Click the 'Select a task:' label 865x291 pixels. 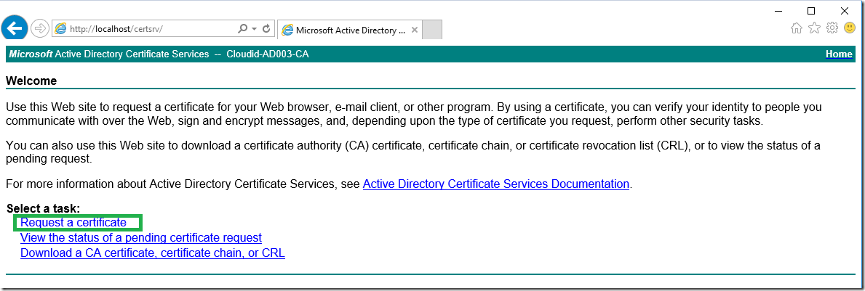(44, 208)
